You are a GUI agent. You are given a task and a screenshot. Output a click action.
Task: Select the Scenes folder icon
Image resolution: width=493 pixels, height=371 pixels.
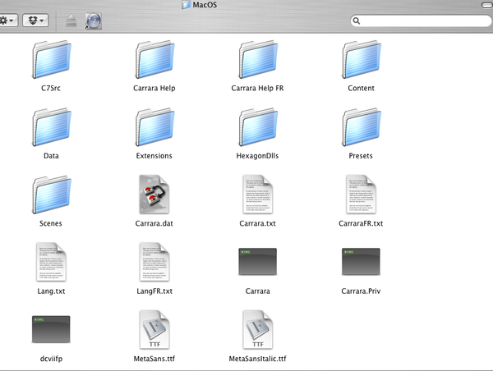52,195
